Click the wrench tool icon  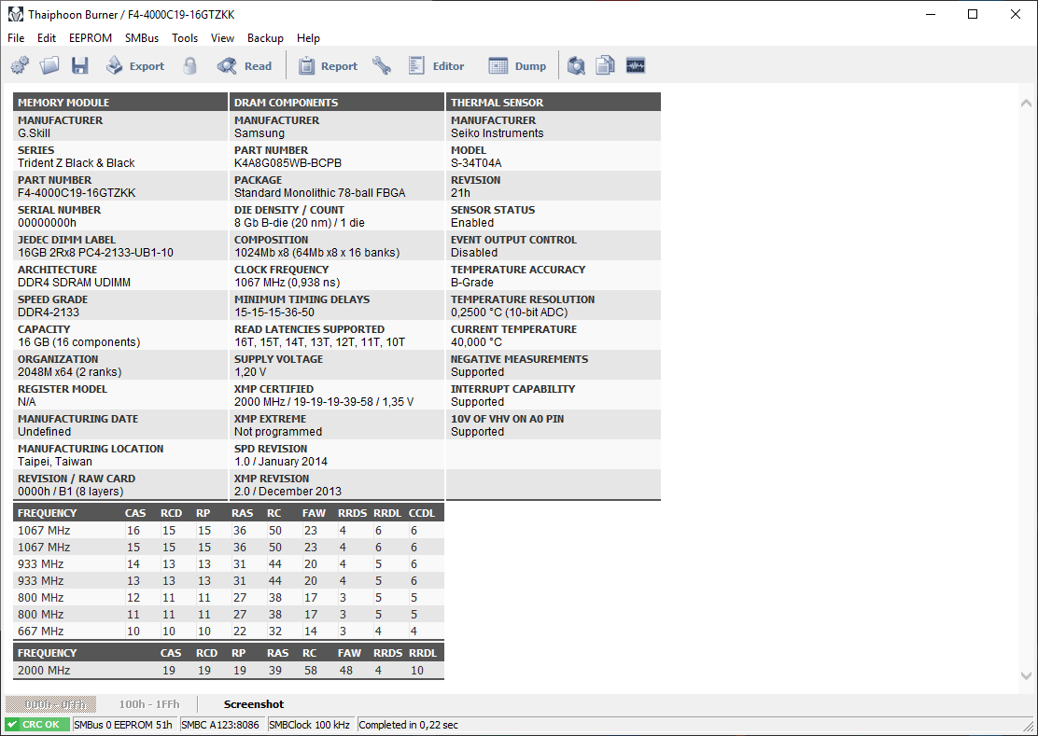[x=381, y=65]
